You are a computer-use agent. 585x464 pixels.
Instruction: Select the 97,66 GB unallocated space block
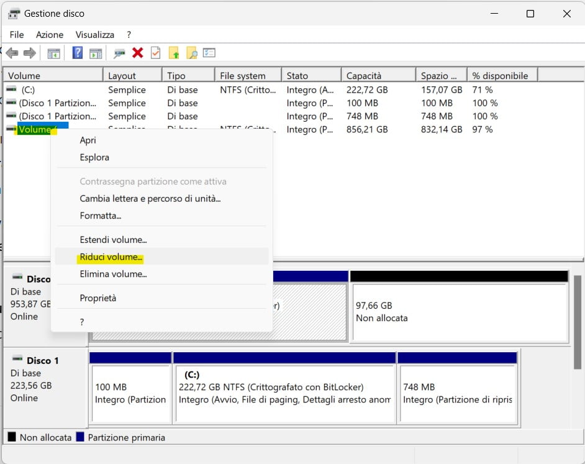[x=460, y=312]
